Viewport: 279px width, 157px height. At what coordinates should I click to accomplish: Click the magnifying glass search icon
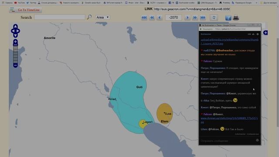pyautogui.click(x=89, y=17)
